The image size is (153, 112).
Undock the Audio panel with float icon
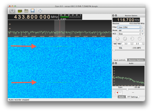click(x=116, y=63)
